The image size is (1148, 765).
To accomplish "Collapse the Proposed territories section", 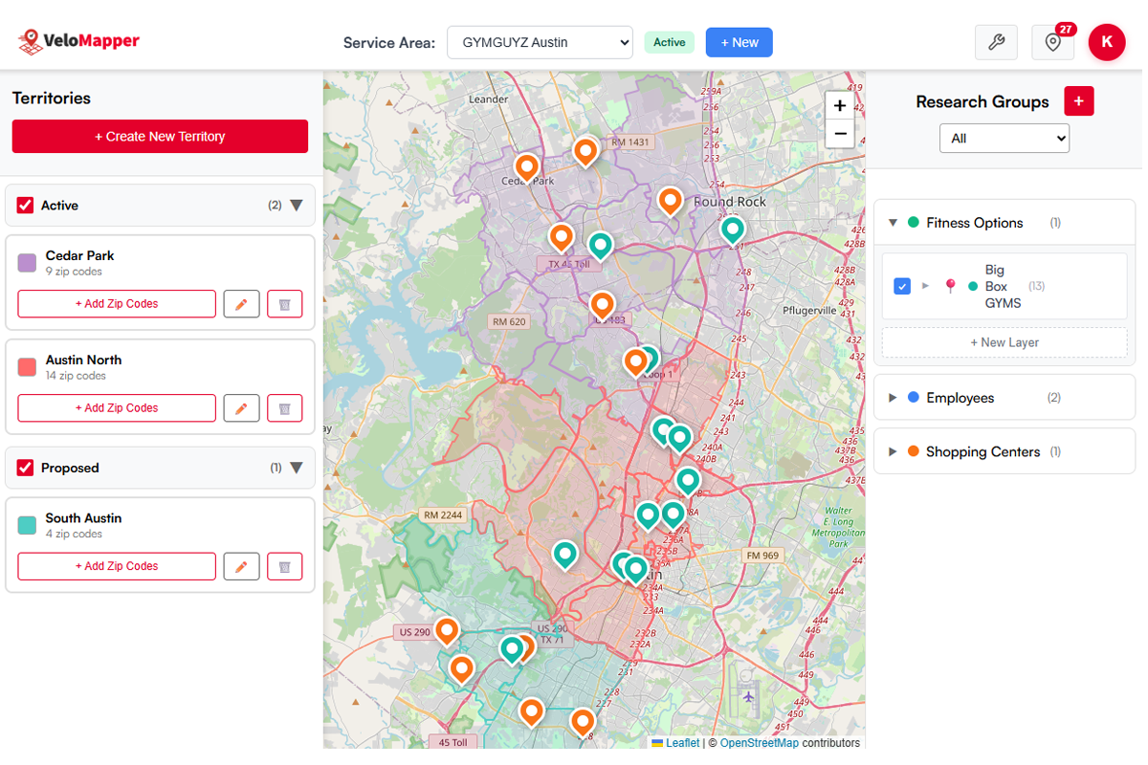I will 296,468.
